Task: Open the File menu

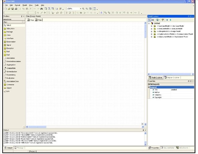Action: click(x=6, y=5)
